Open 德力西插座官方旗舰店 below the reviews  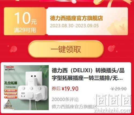point(74,106)
